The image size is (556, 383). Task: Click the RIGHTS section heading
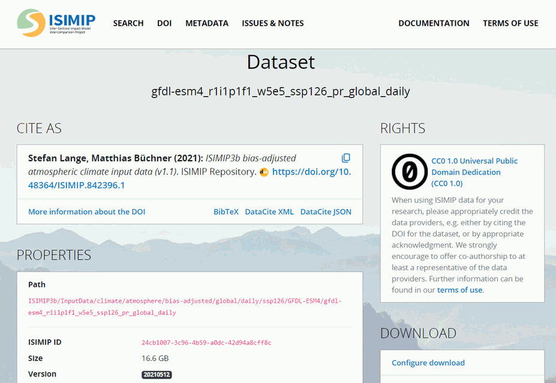click(402, 128)
